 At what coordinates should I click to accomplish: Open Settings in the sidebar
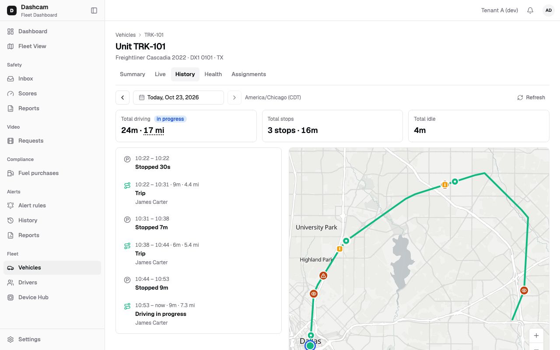(x=52, y=339)
